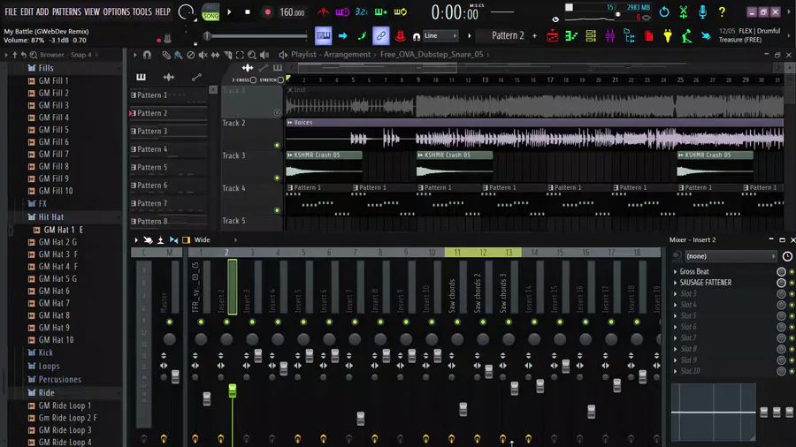This screenshot has height=447, width=796.
Task: Open the Mixer view icon
Action: 610,35
